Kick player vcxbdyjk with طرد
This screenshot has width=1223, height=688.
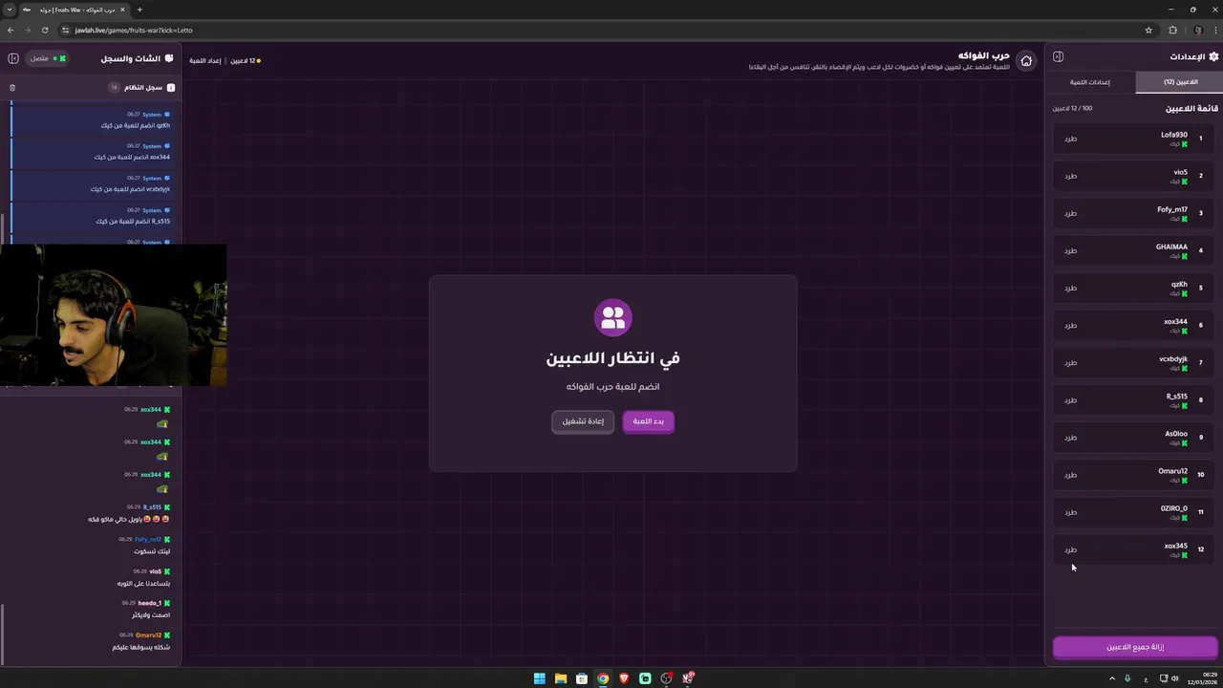pyautogui.click(x=1070, y=362)
